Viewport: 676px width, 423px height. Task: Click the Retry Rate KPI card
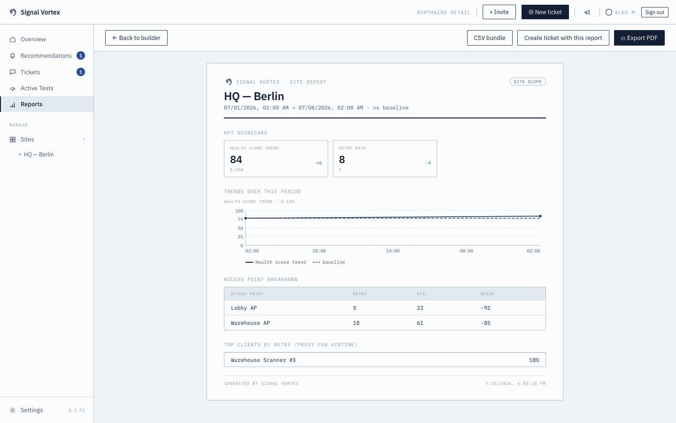pos(385,159)
